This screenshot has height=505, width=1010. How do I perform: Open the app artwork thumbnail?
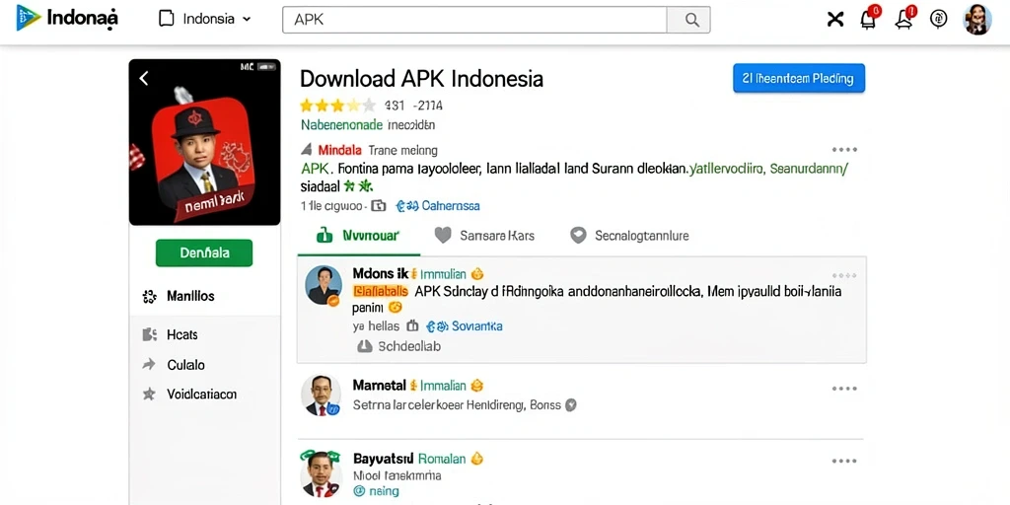205,142
